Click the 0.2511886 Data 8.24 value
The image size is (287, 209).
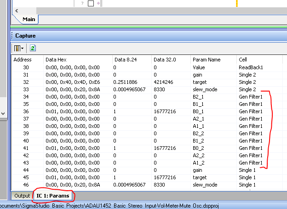pyautogui.click(x=125, y=82)
